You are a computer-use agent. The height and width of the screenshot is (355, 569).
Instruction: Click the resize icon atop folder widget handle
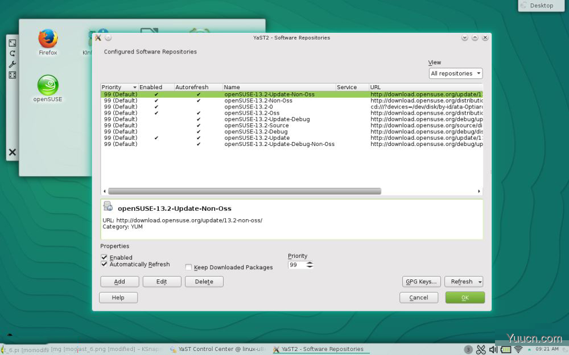click(x=13, y=43)
